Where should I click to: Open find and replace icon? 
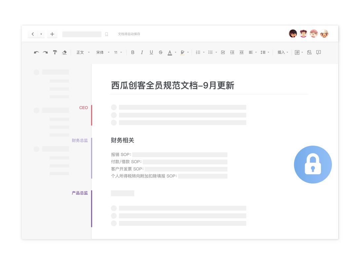(x=309, y=52)
